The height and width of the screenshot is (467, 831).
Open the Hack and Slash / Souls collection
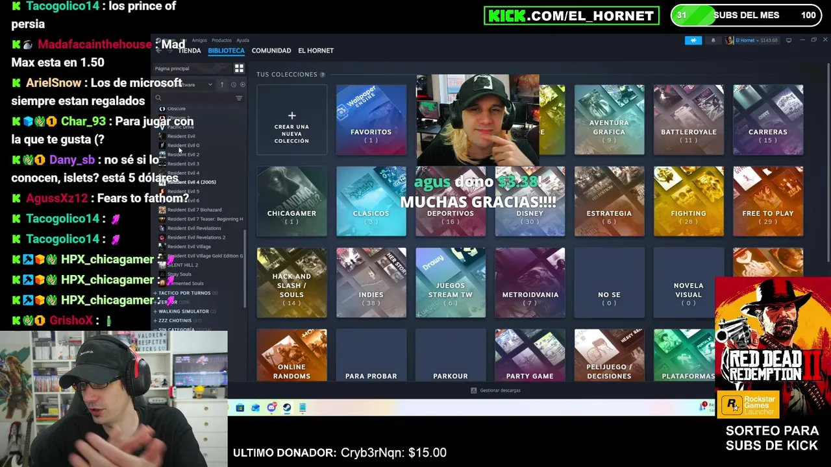[291, 283]
